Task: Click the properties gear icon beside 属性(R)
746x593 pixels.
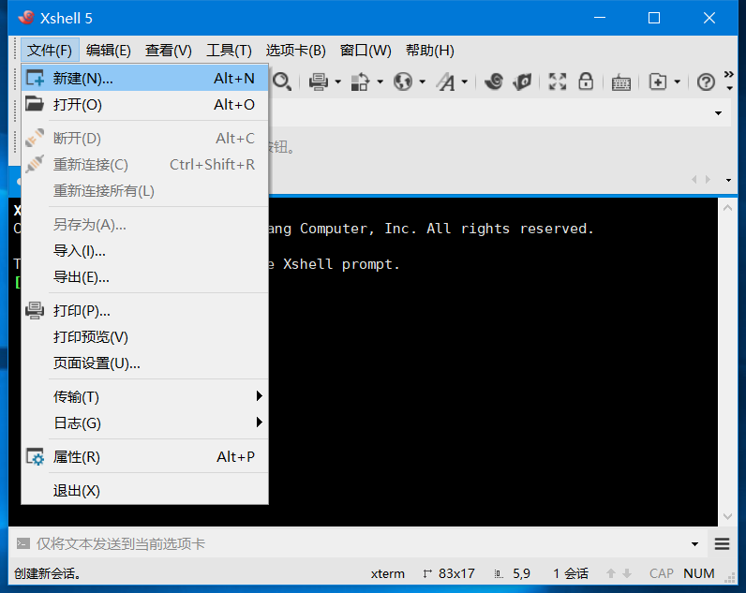Action: [35, 457]
